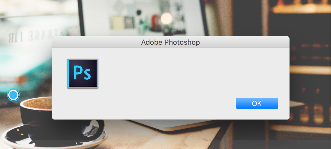Screen dimensions: 331x149
Task: Click the Photoshop Ps logo icon
Action: tap(83, 73)
